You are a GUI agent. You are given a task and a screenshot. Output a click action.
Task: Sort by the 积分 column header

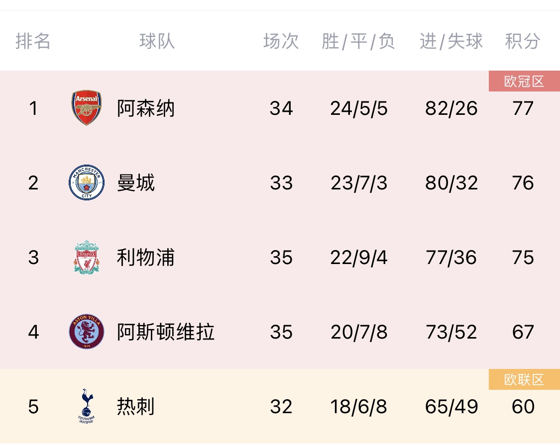523,41
